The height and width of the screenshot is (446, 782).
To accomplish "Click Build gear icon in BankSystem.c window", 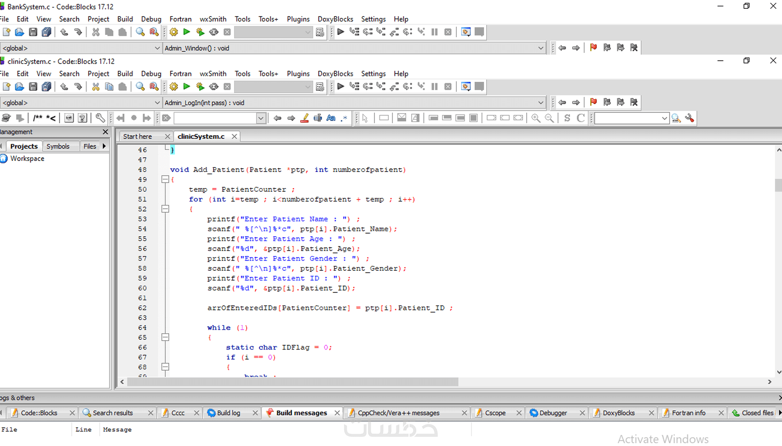I will 173,32.
